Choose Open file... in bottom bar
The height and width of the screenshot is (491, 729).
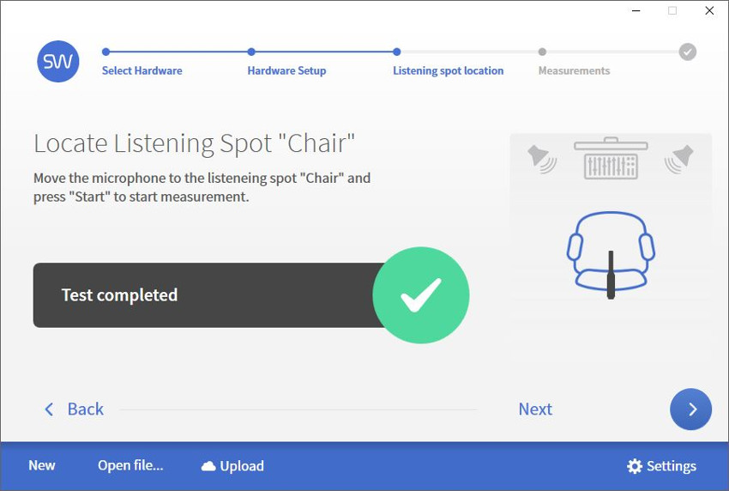tap(130, 465)
